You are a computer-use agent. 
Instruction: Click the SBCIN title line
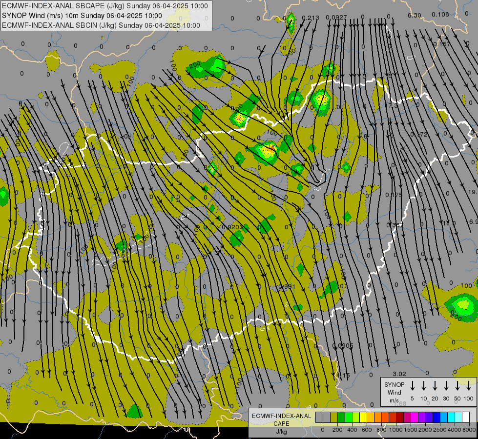101,25
